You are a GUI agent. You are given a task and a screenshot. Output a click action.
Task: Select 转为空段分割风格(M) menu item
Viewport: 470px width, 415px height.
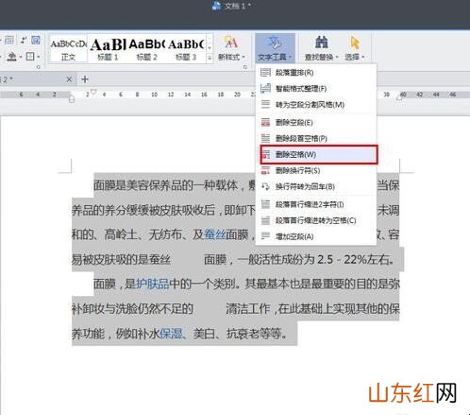pyautogui.click(x=316, y=104)
